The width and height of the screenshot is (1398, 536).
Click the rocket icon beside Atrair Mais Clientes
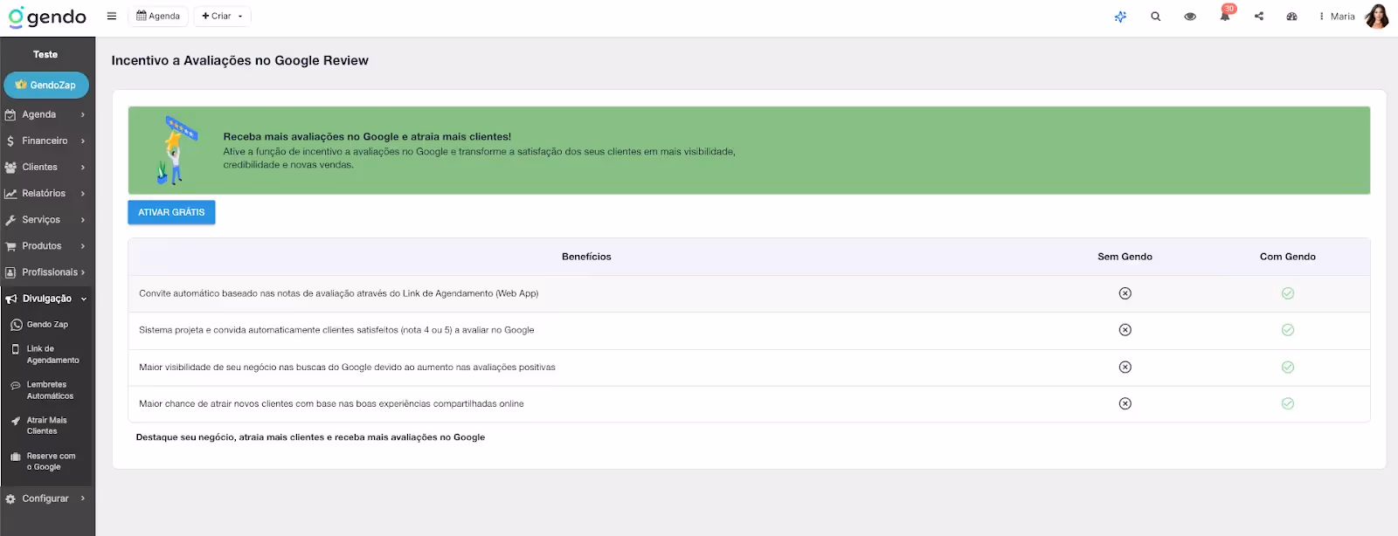16,421
